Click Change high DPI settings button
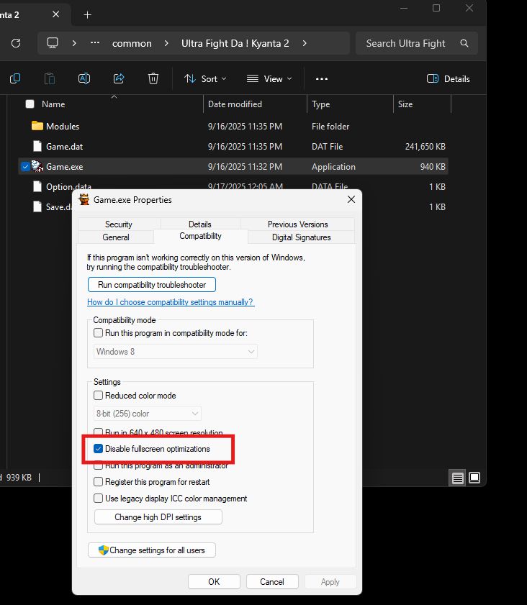Image resolution: width=527 pixels, height=605 pixels. 158,517
